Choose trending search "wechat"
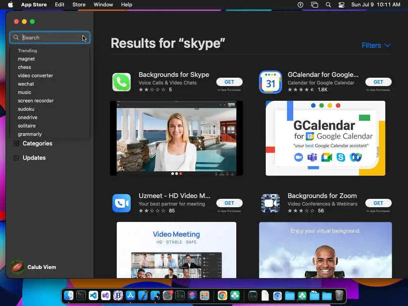 coord(26,84)
